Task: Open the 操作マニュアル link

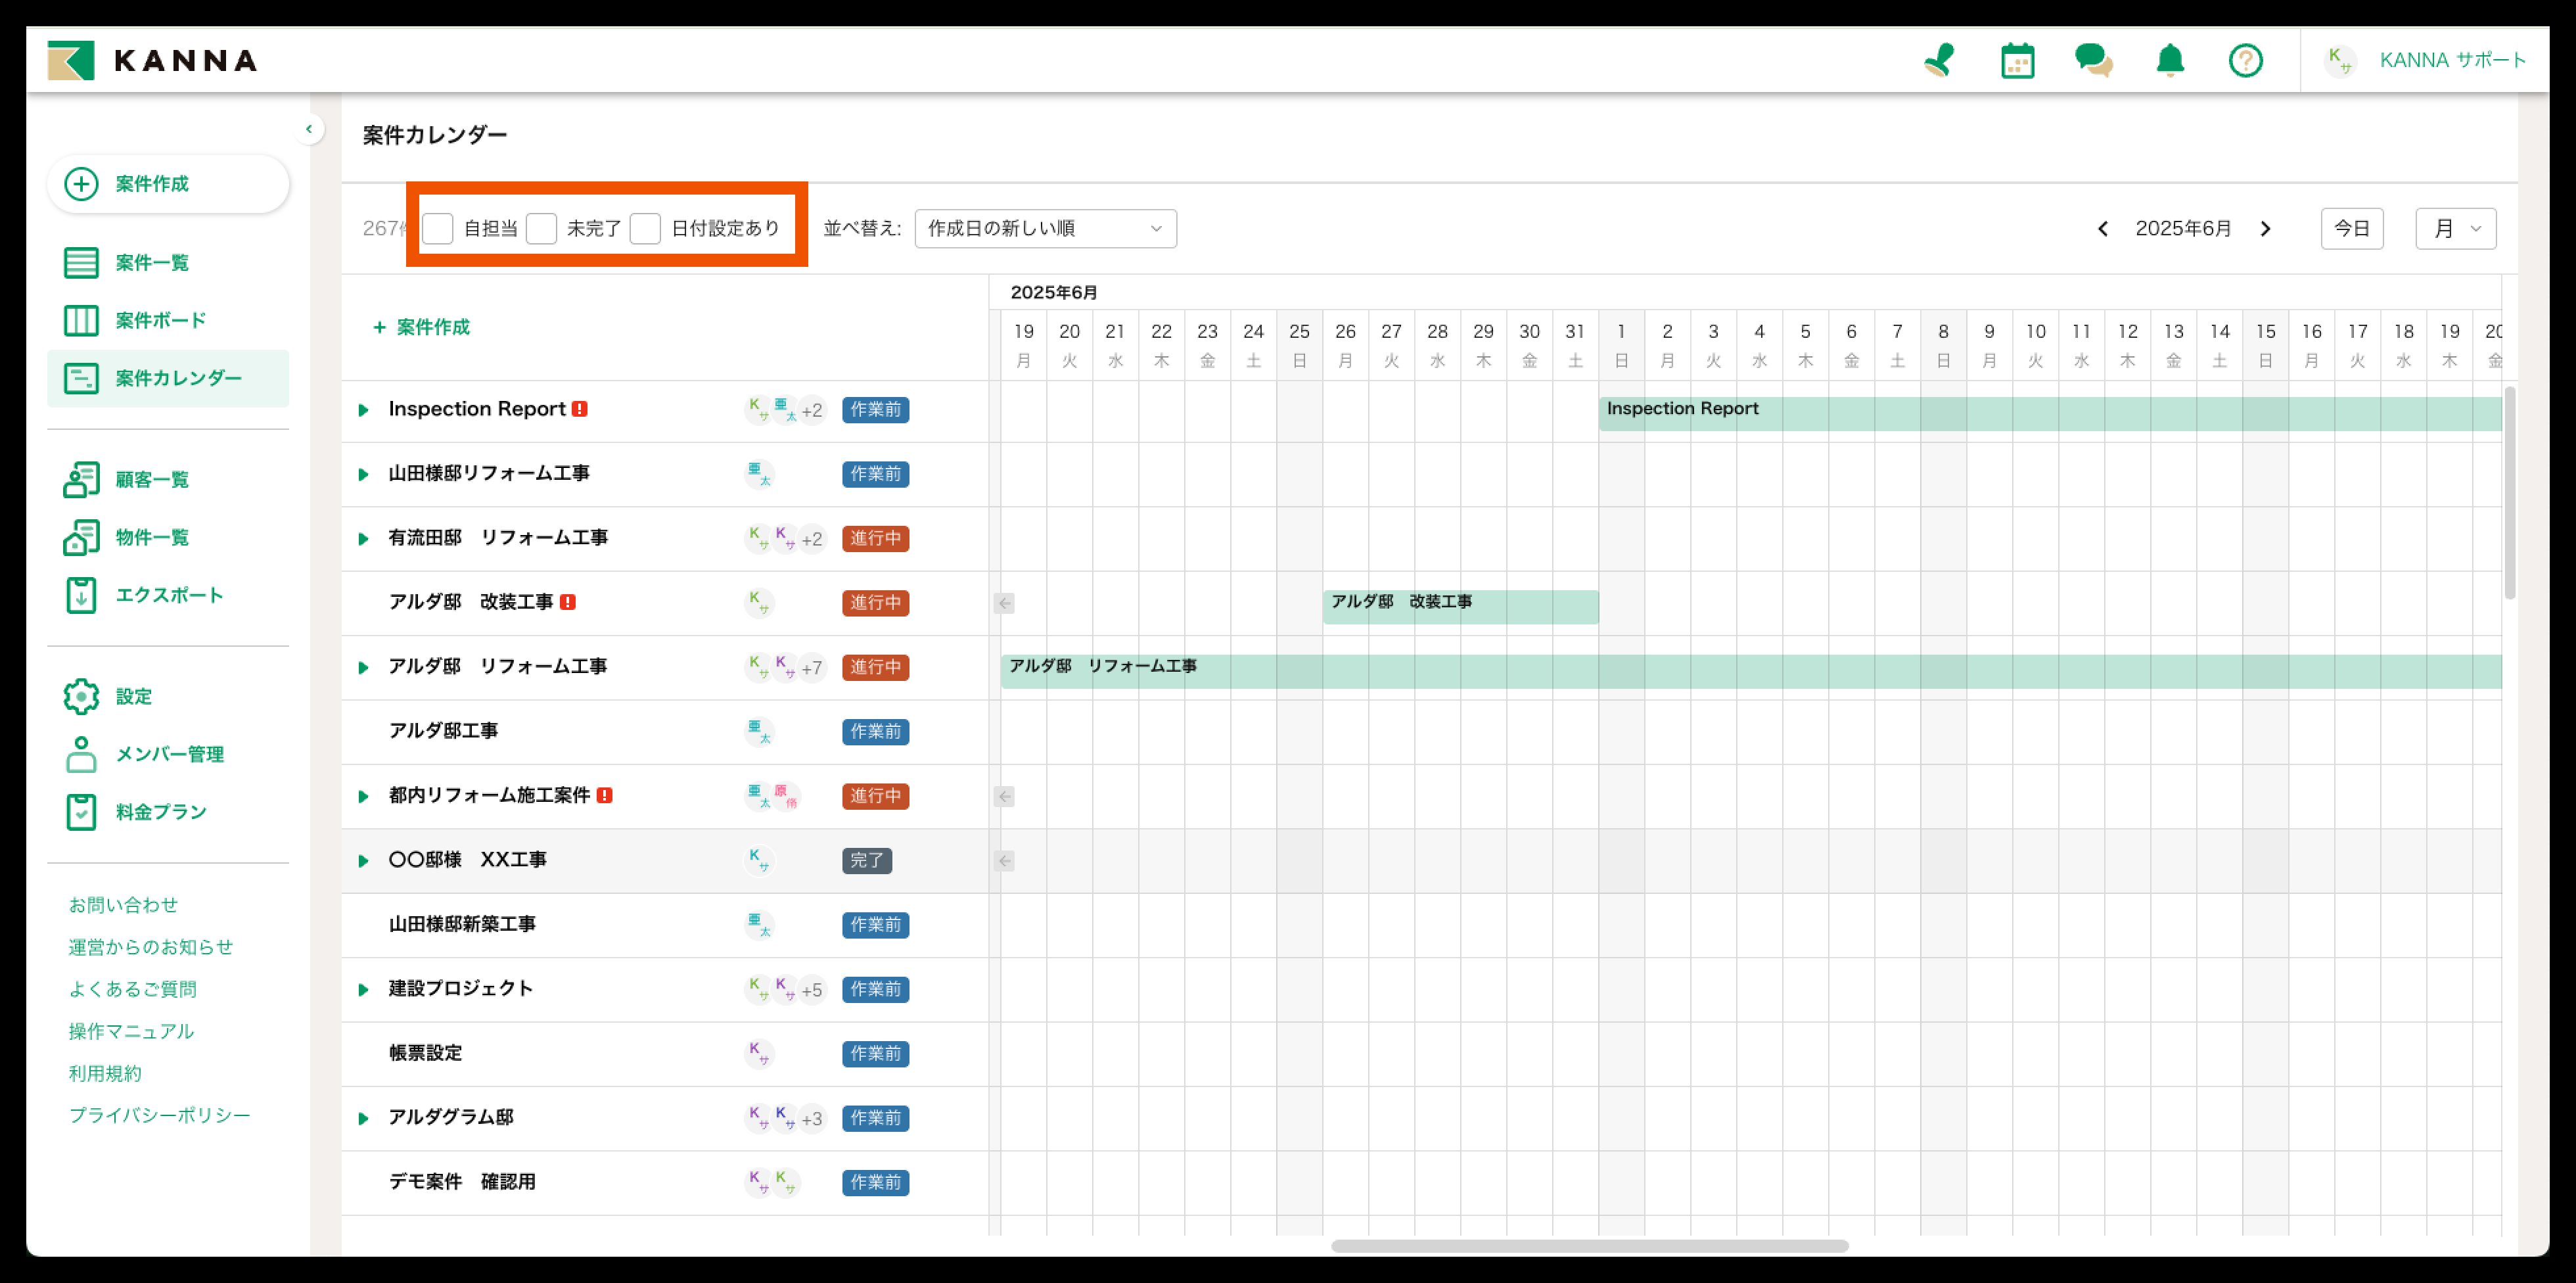Action: pos(131,1031)
